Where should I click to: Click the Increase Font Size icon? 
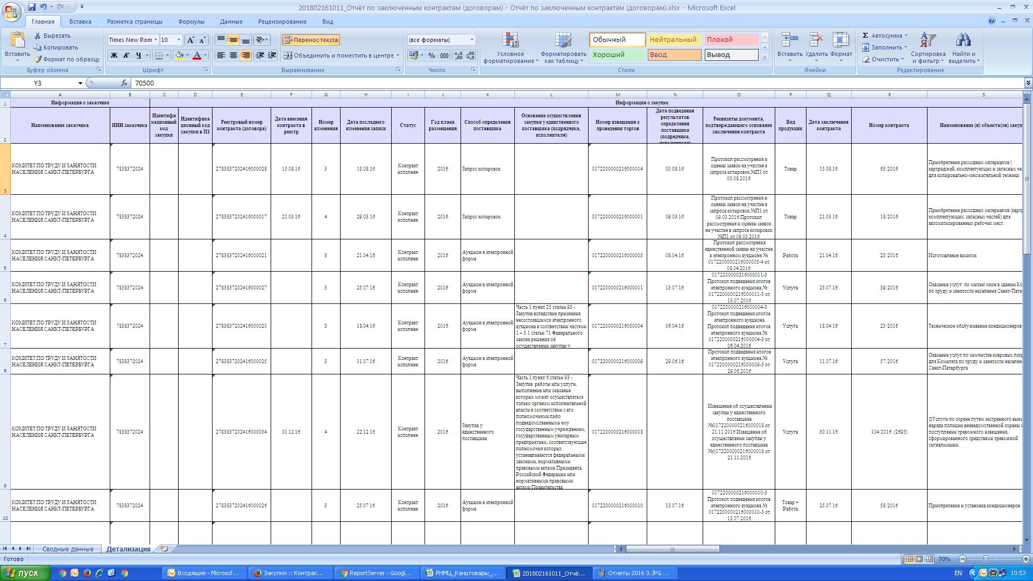pos(190,40)
